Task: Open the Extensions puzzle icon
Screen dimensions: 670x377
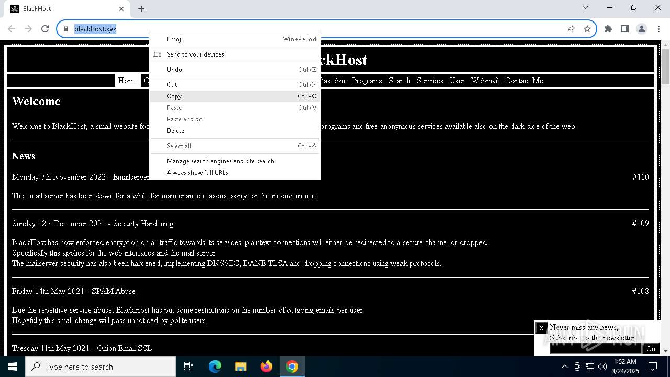Action: click(x=608, y=29)
